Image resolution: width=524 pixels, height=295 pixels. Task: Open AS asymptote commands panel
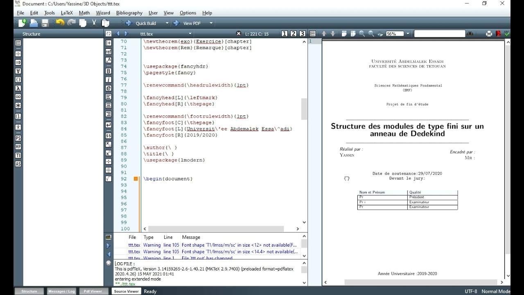tap(18, 164)
